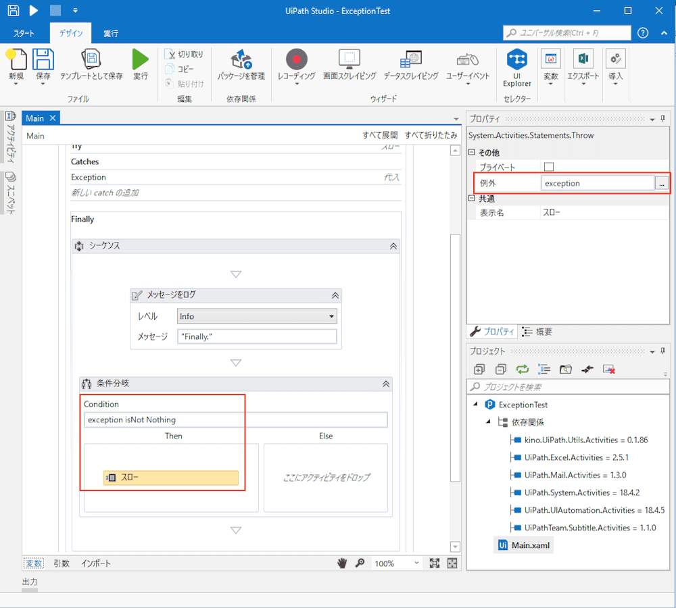Open 画面スクレイピング wizard
Viewport: 676px width, 608px height.
point(349,65)
